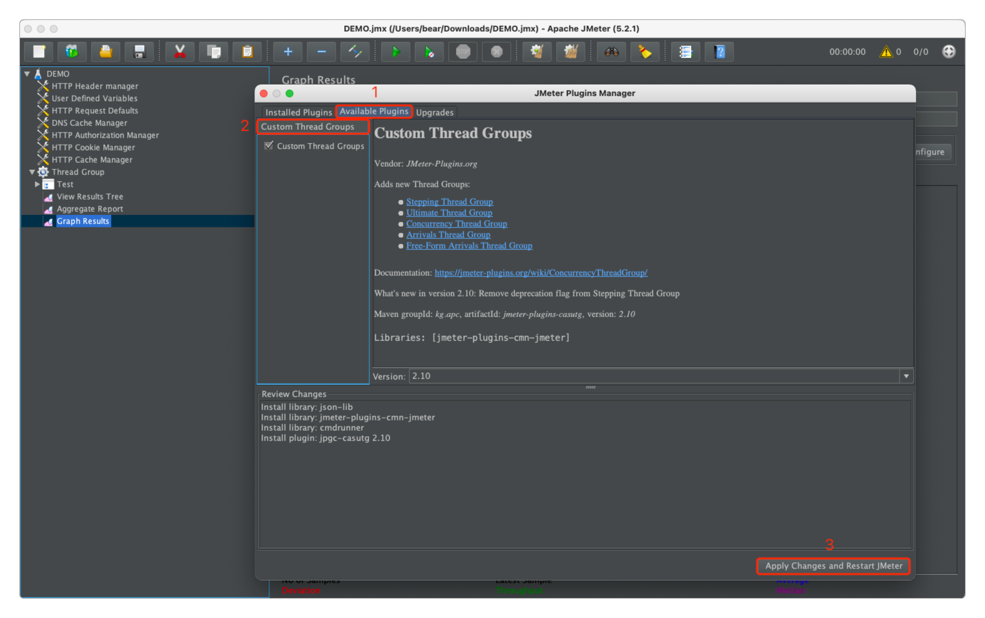
Task: Open Arrivals Thread Group link
Action: [448, 234]
